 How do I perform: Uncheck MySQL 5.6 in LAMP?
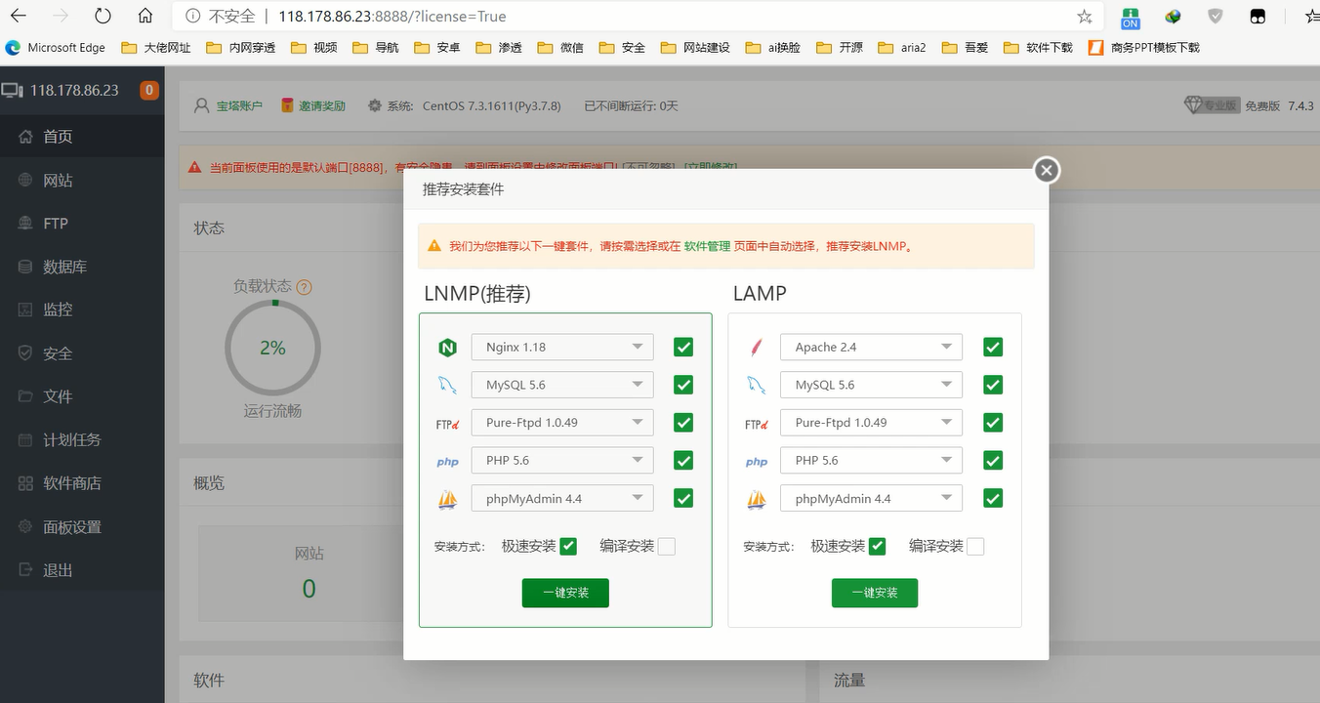point(993,385)
